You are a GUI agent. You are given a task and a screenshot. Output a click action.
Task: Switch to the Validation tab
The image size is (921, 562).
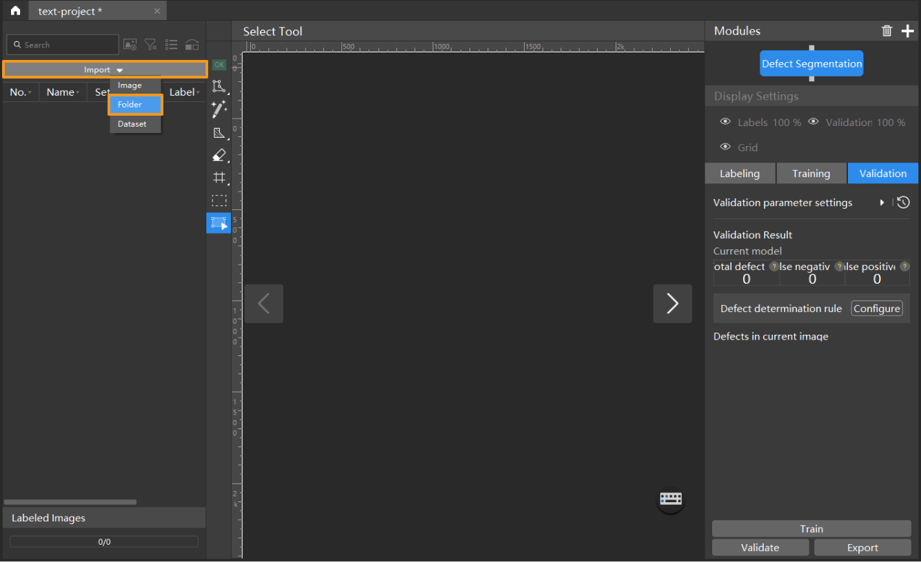(x=883, y=174)
